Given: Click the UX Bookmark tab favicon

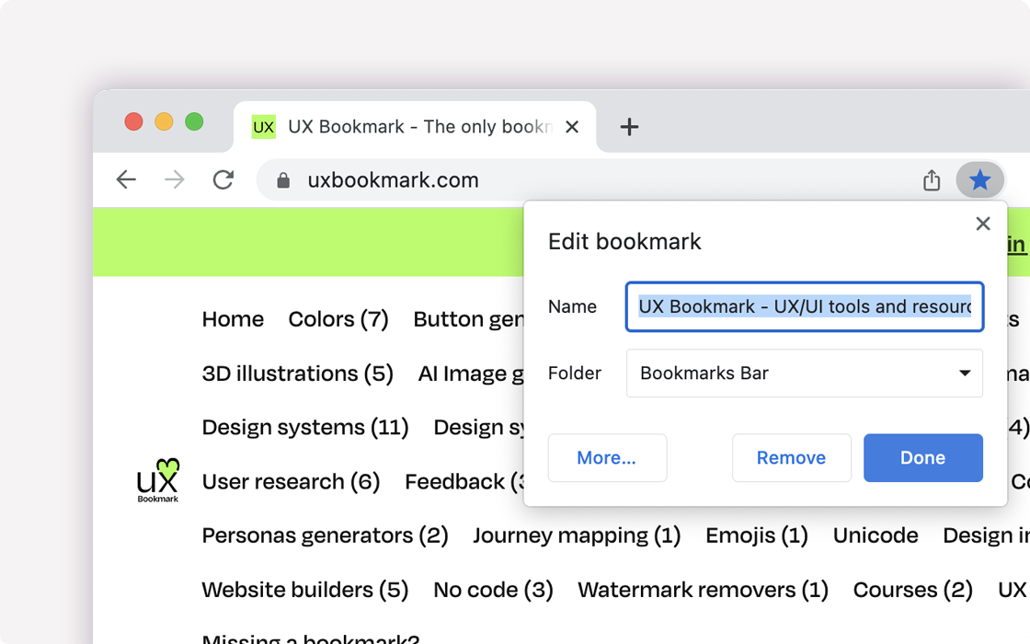Looking at the screenshot, I should (263, 127).
